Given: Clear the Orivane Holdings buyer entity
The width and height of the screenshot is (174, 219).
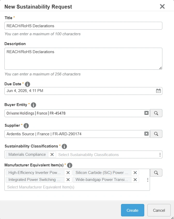Looking at the screenshot, I should (x=146, y=113).
